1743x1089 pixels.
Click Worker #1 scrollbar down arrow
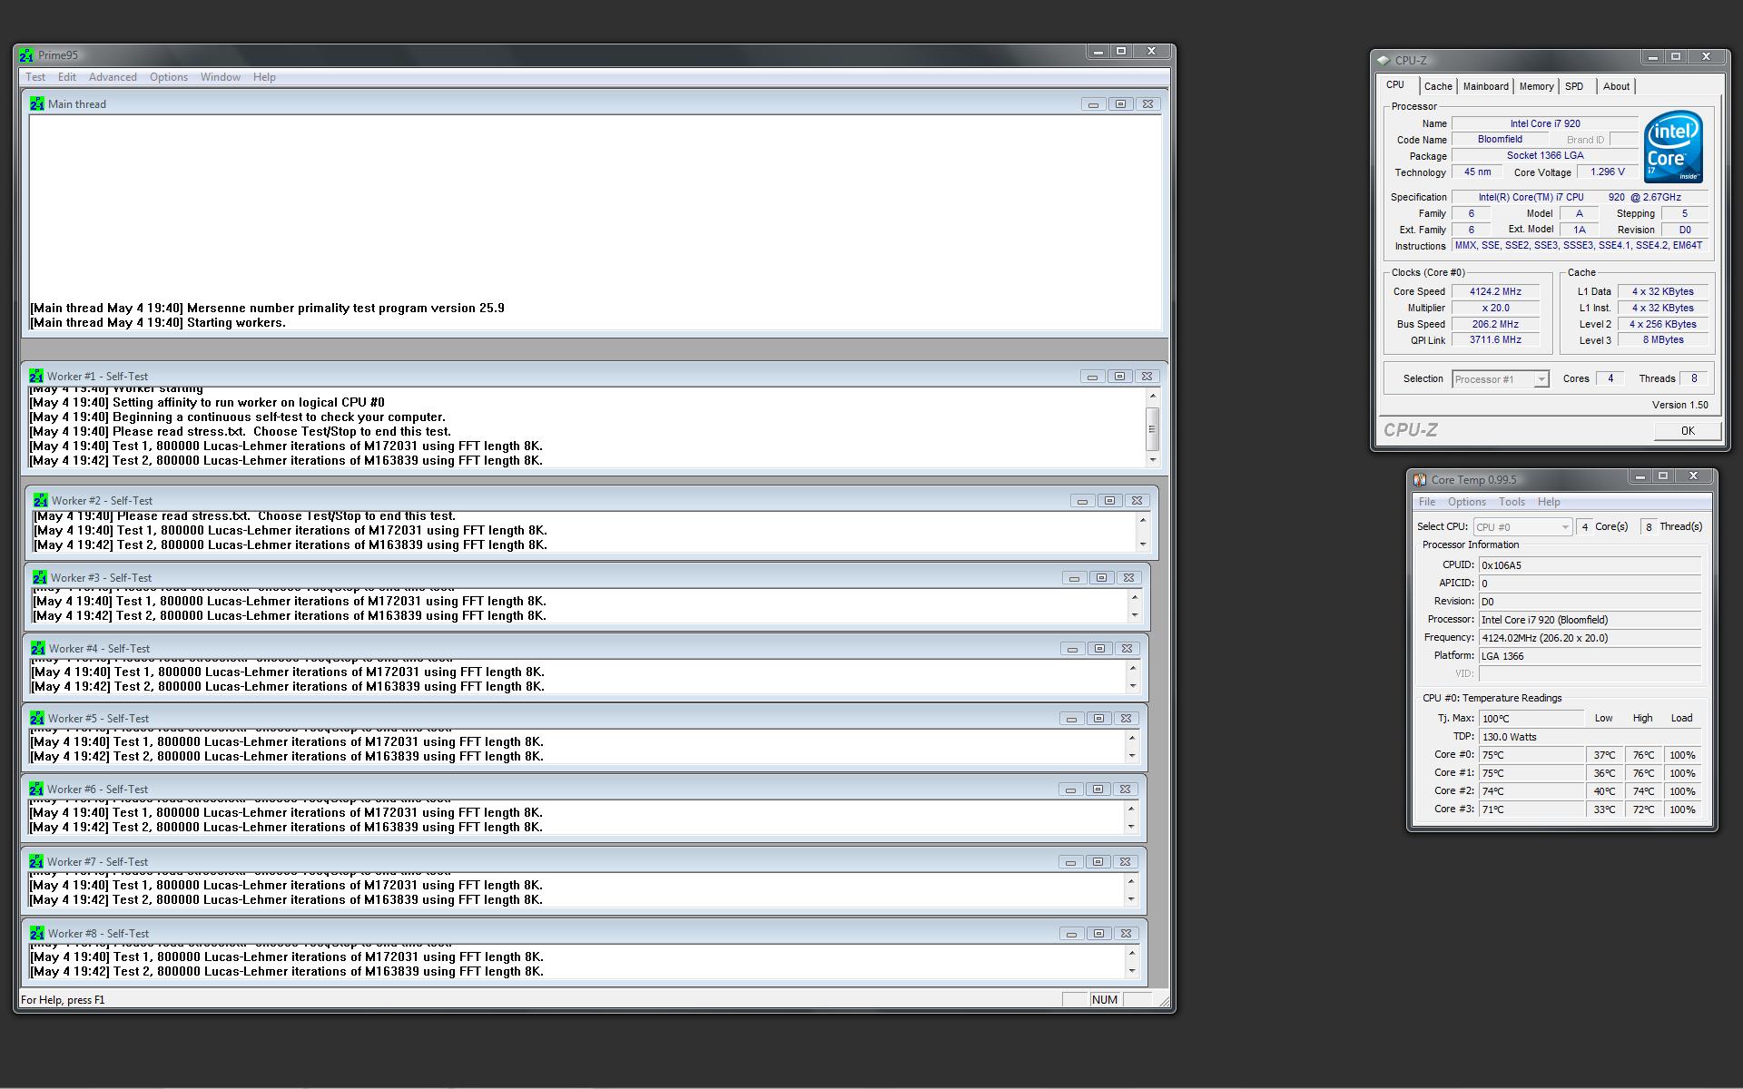point(1152,460)
